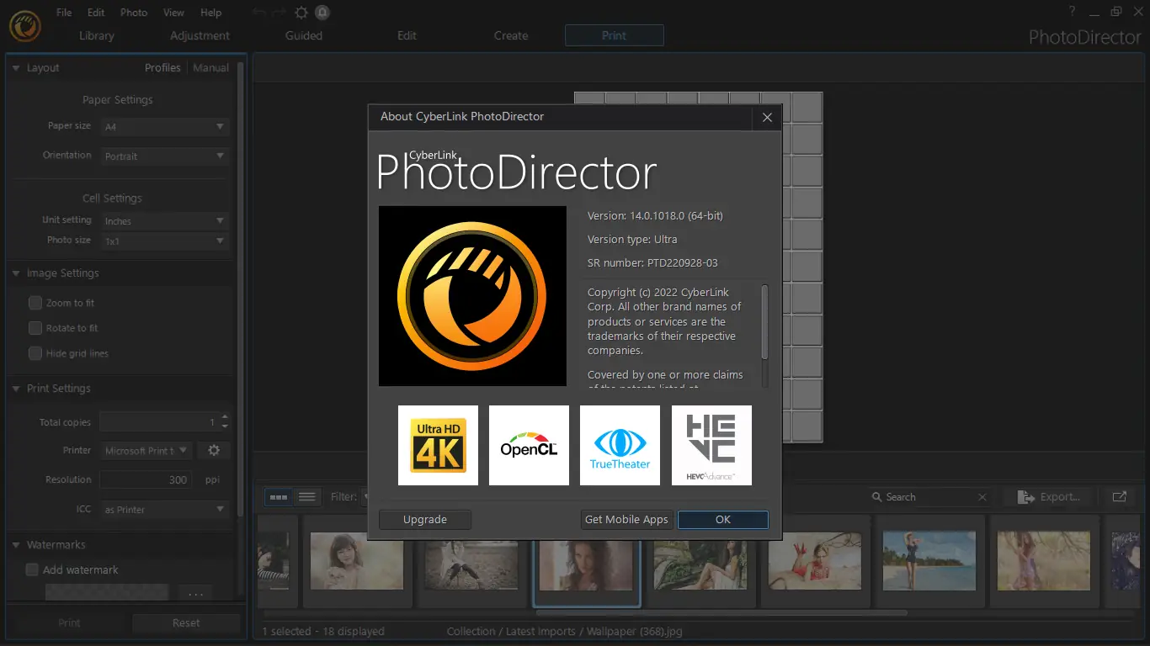Click the About dialog copyright text scrollbar
Image resolution: width=1150 pixels, height=646 pixels.
764,321
